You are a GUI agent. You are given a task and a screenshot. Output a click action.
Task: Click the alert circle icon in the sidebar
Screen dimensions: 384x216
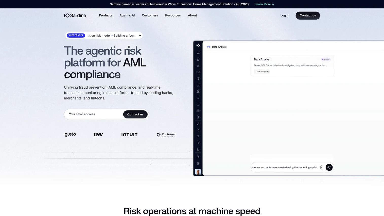pos(198,104)
